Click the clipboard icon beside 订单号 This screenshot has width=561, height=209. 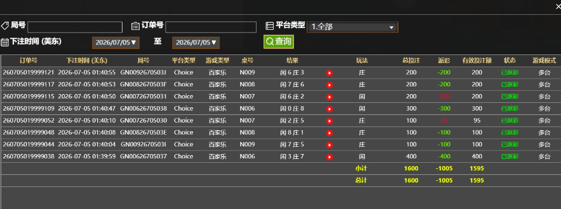click(135, 26)
